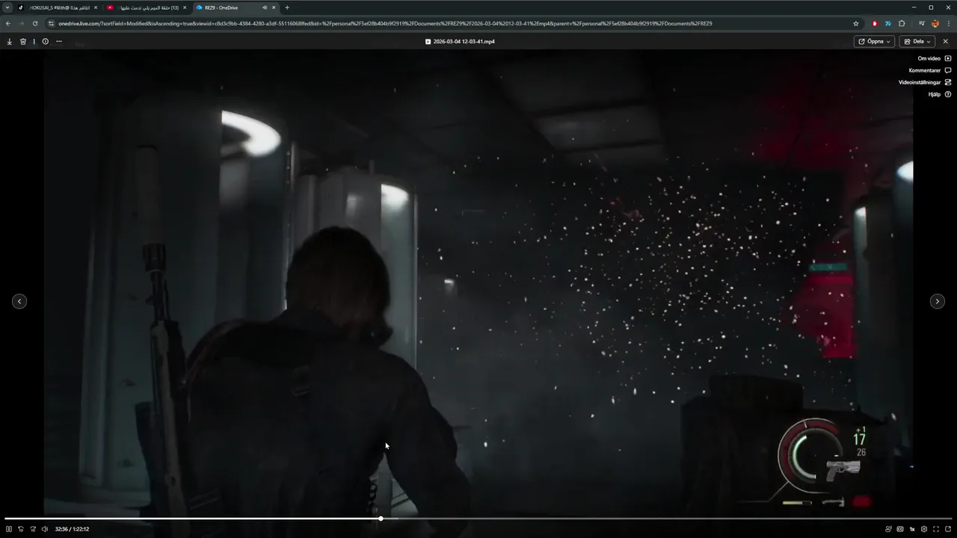Switch to the YouTube tab

[x=146, y=7]
